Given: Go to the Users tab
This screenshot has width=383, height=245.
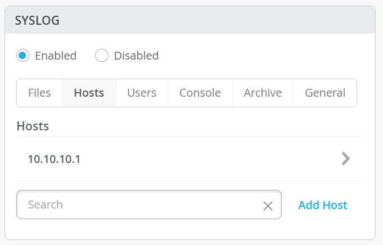Looking at the screenshot, I should point(142,93).
